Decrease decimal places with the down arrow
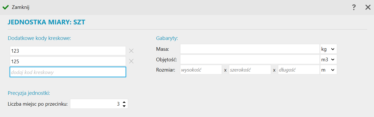374x117 pixels. (x=124, y=106)
